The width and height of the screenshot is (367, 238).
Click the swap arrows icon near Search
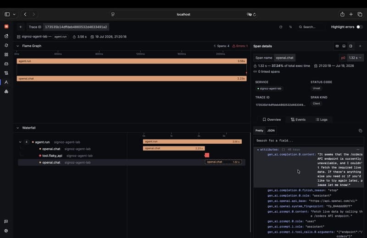tap(290, 27)
